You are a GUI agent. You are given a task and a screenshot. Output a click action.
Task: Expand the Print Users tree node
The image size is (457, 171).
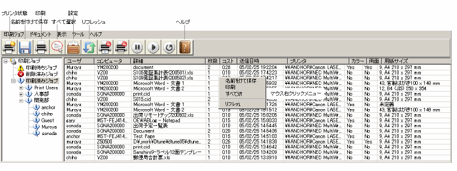pyautogui.click(x=21, y=88)
